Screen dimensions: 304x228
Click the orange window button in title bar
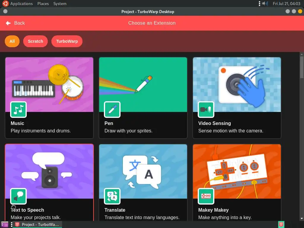click(300, 12)
